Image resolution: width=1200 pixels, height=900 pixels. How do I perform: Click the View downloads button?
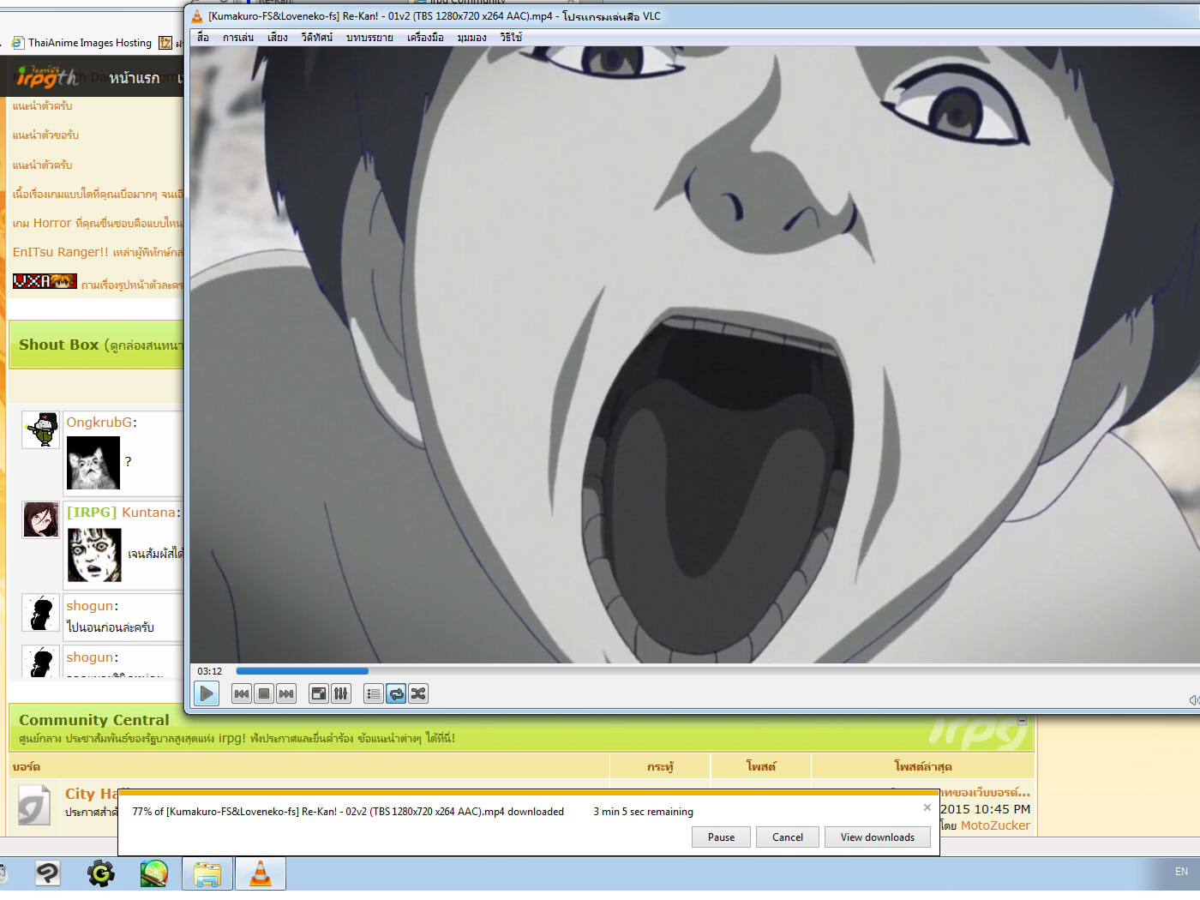[x=877, y=837]
